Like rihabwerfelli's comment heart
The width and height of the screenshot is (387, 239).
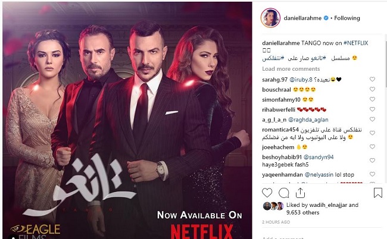tap(372, 109)
